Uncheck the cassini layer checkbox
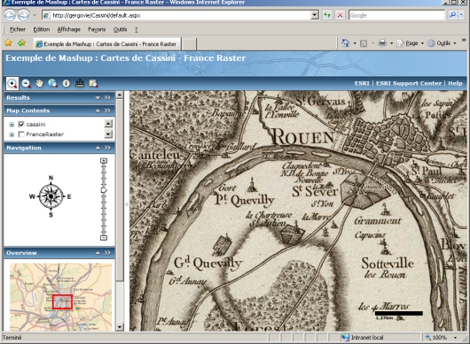The width and height of the screenshot is (470, 344). pos(21,124)
